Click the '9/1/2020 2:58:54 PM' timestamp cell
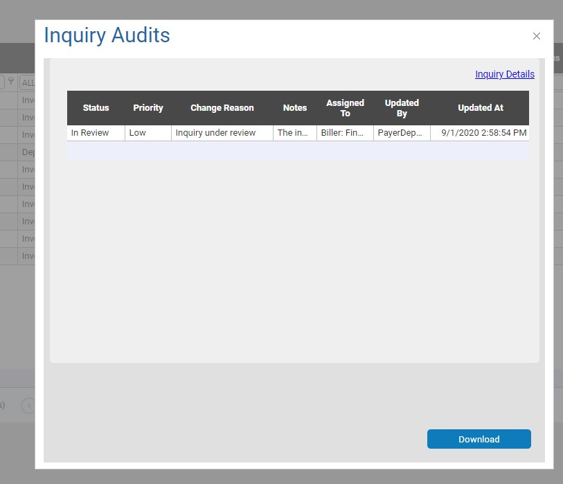Viewport: 563px width, 484px height. click(x=480, y=133)
